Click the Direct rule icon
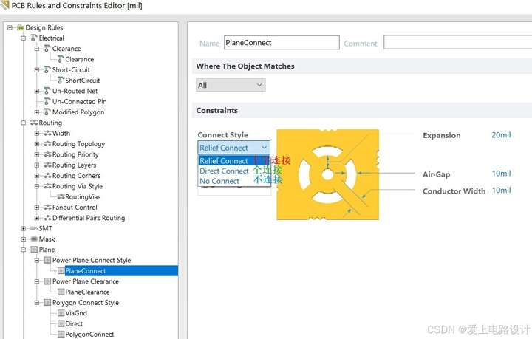This screenshot has width=532, height=339. coord(61,323)
